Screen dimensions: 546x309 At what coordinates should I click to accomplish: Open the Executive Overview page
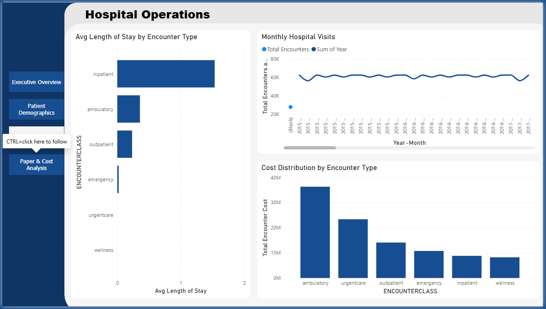[36, 82]
